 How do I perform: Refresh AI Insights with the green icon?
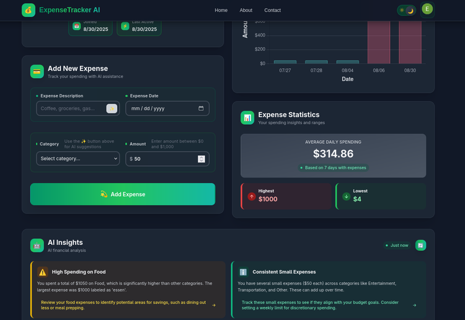[421, 246]
